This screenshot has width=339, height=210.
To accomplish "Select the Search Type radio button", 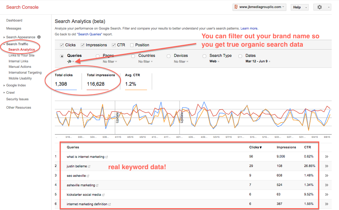I will (204, 56).
